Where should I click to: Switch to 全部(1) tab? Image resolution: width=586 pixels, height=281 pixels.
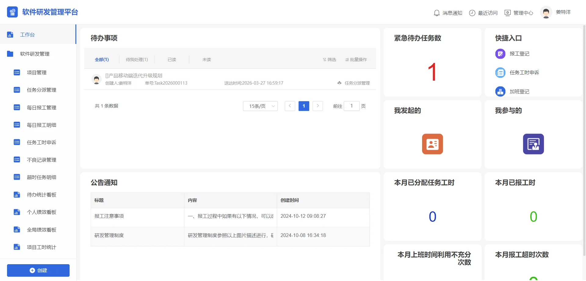[x=102, y=60]
